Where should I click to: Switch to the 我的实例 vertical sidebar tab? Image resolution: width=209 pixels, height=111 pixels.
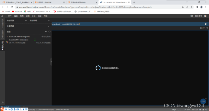[x=2, y=46]
